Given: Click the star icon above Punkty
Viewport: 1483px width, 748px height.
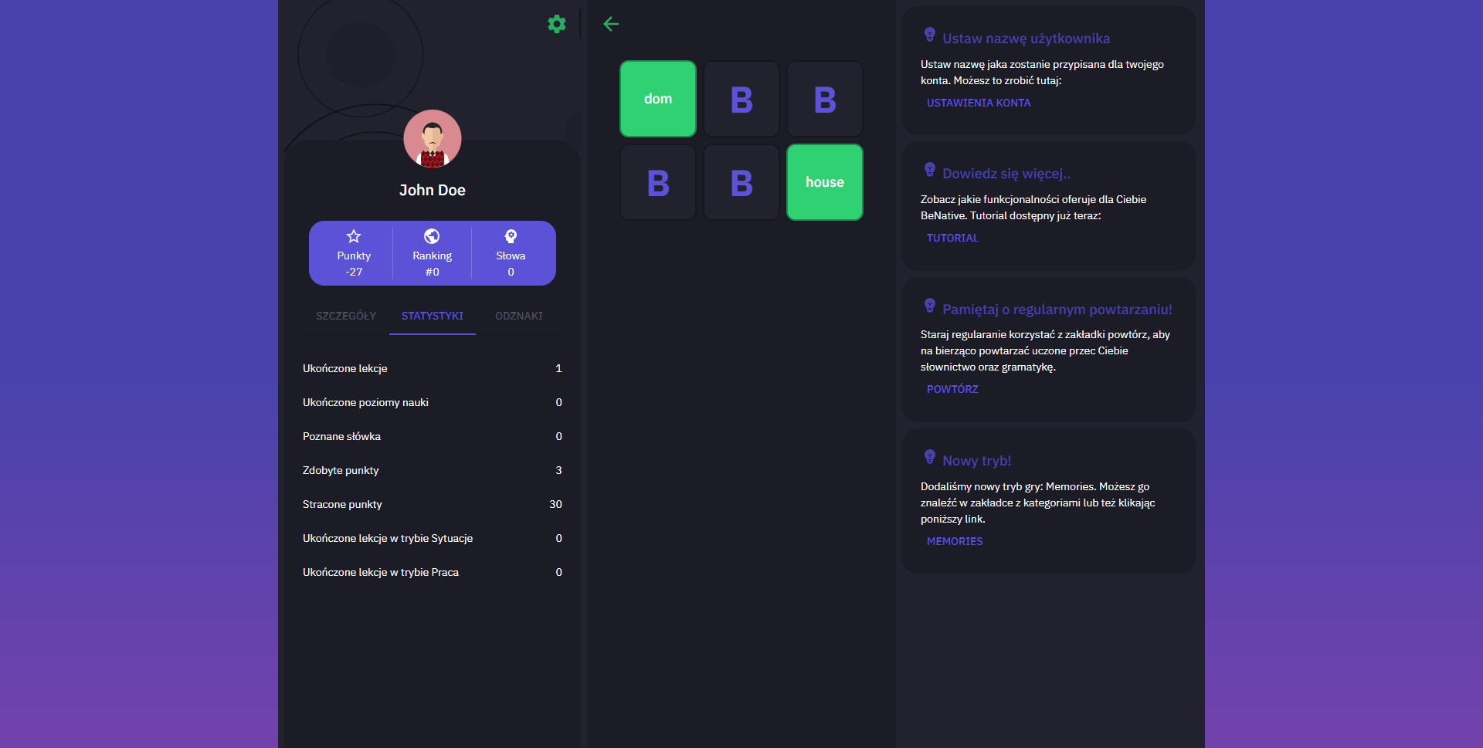Looking at the screenshot, I should pos(353,236).
